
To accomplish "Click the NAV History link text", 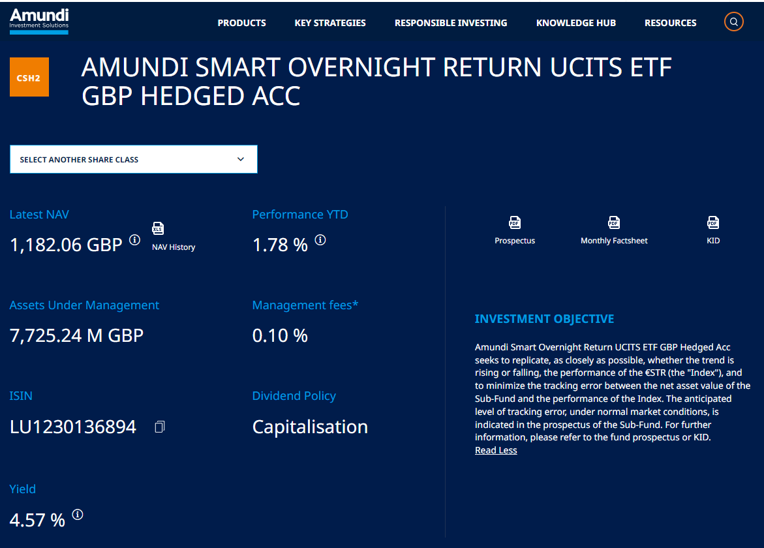I will click(x=174, y=247).
